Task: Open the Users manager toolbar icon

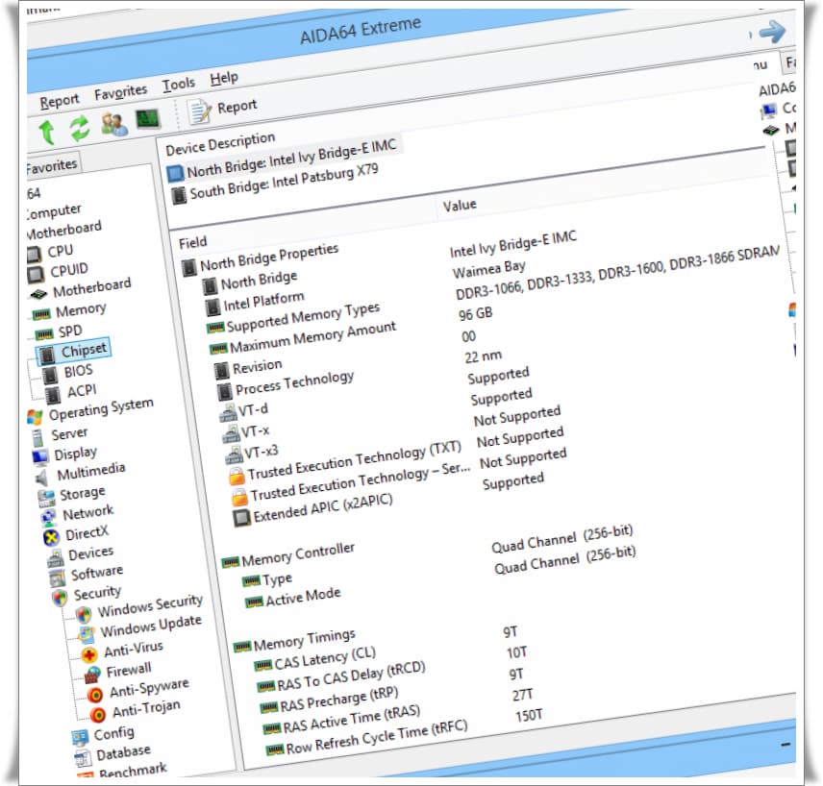Action: [x=114, y=125]
